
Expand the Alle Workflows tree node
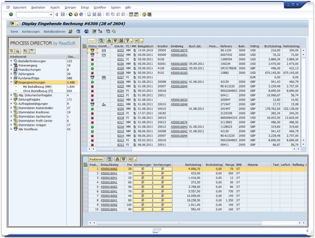coord(11,129)
